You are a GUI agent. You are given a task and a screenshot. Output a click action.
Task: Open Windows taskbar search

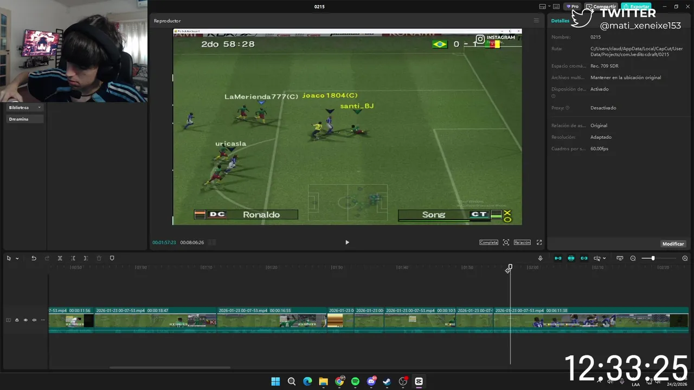292,381
